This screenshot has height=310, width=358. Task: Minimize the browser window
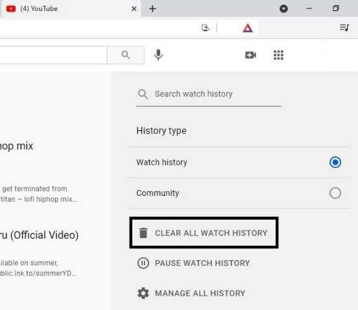pyautogui.click(x=309, y=8)
